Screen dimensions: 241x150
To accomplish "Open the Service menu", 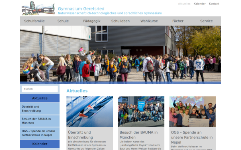I will [206, 21].
